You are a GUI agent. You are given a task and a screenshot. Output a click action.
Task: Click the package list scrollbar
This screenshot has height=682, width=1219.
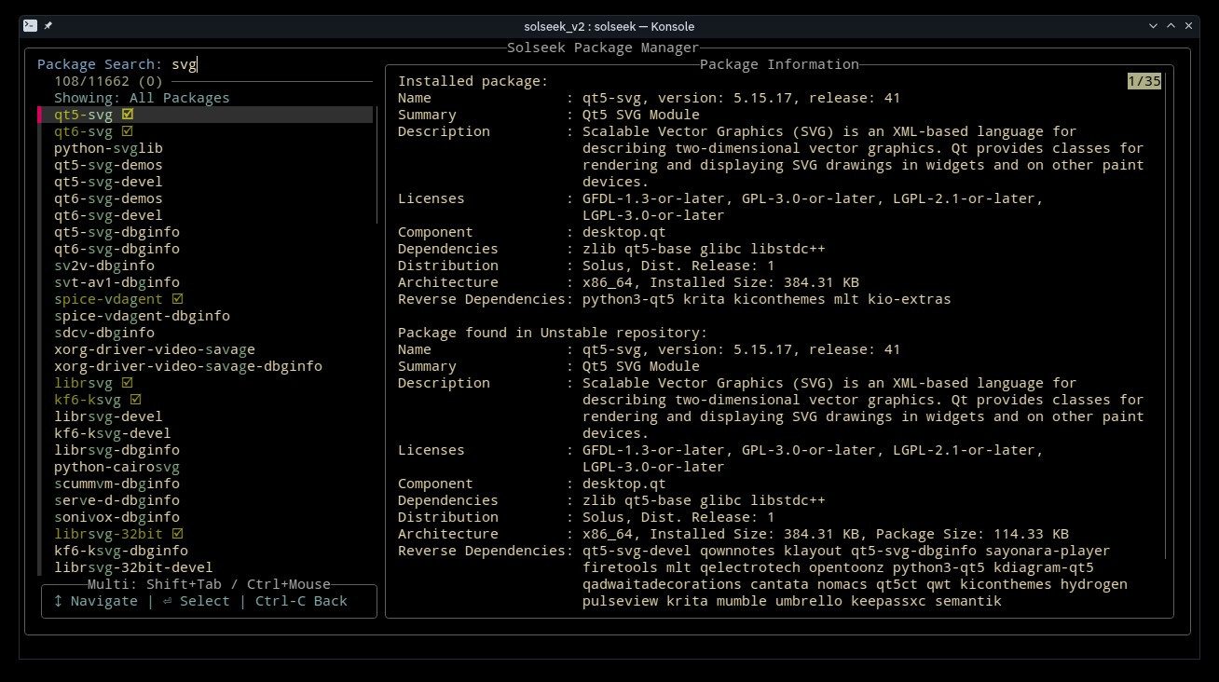tap(377, 168)
